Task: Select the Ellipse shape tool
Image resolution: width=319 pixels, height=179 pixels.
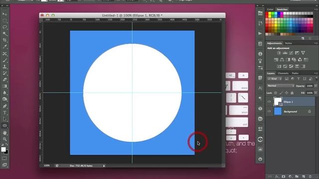Action: (x=4, y=126)
